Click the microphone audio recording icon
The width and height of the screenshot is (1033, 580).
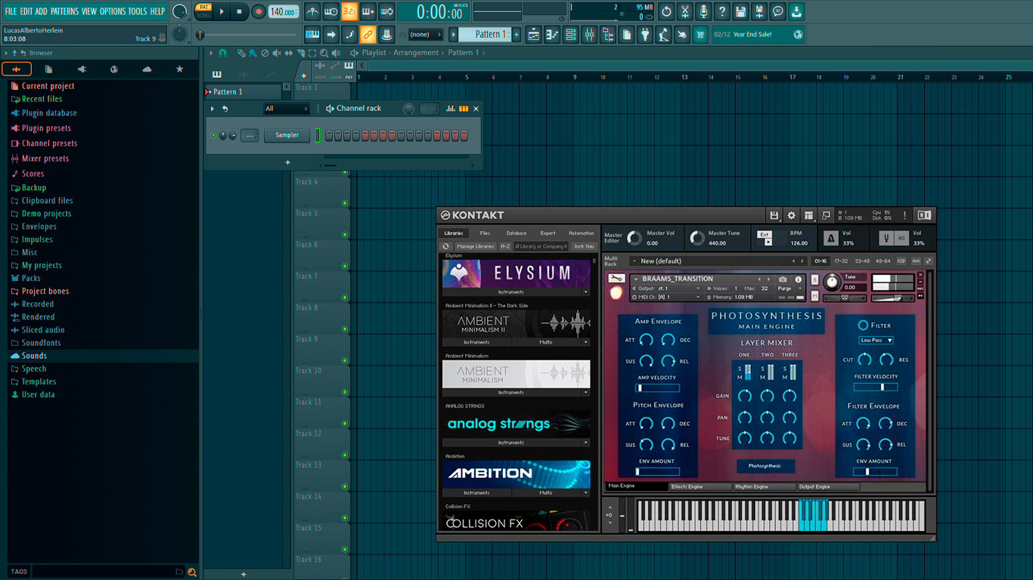coord(703,11)
